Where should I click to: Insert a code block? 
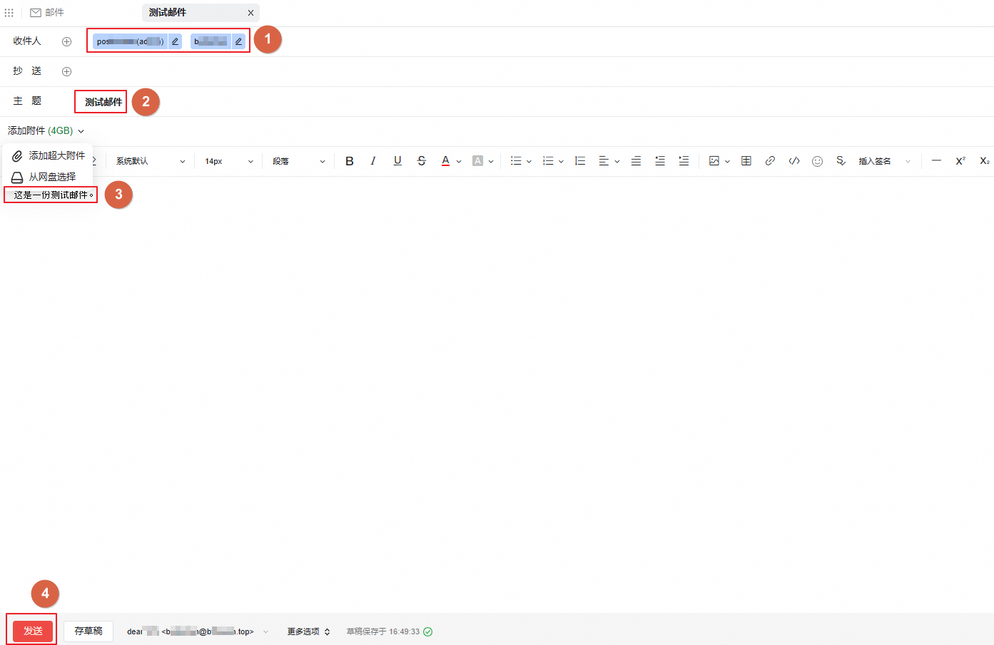794,161
